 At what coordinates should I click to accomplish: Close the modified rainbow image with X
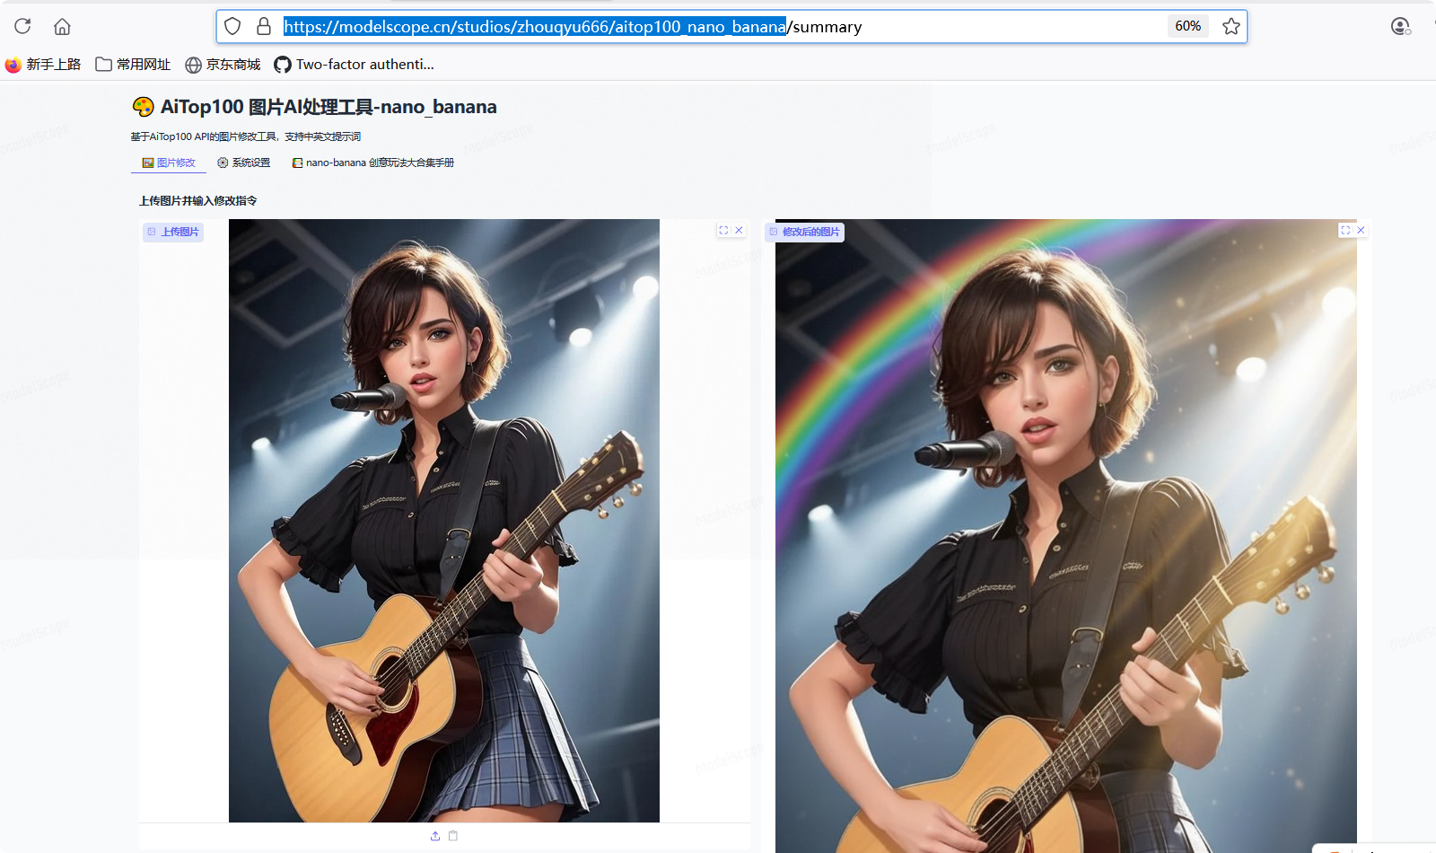point(1362,231)
